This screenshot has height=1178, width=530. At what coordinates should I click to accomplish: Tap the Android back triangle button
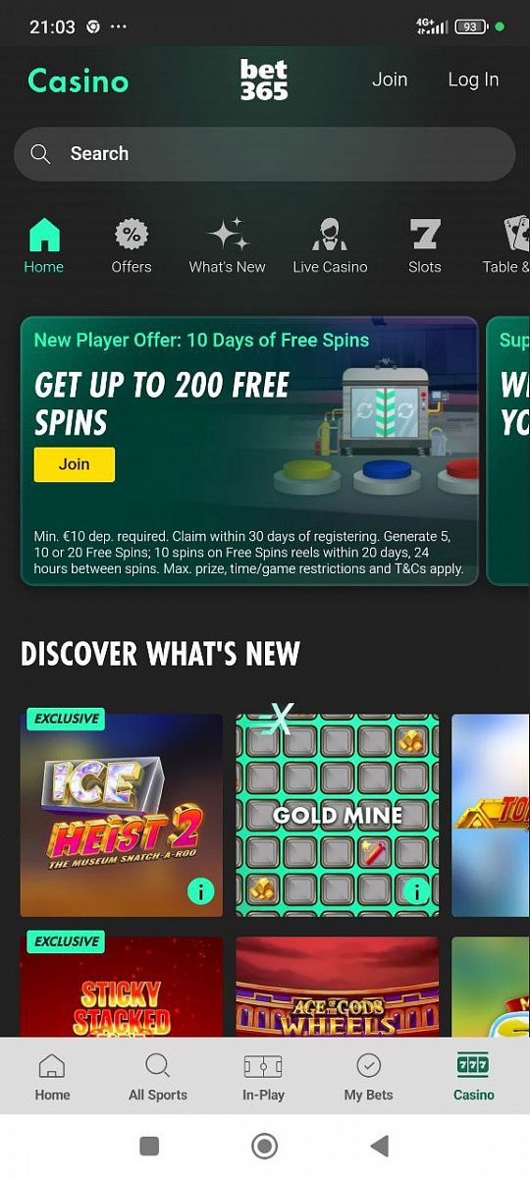pyautogui.click(x=379, y=1146)
